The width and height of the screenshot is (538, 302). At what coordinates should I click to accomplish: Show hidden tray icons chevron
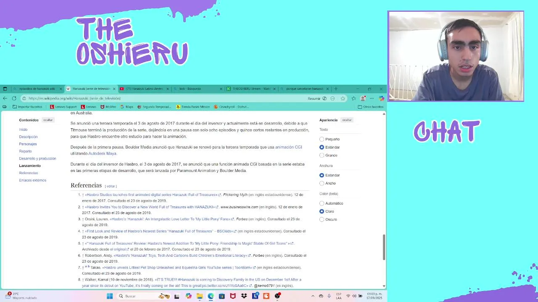[x=313, y=296]
